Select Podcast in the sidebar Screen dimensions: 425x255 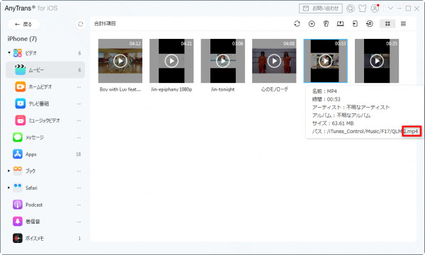point(45,205)
